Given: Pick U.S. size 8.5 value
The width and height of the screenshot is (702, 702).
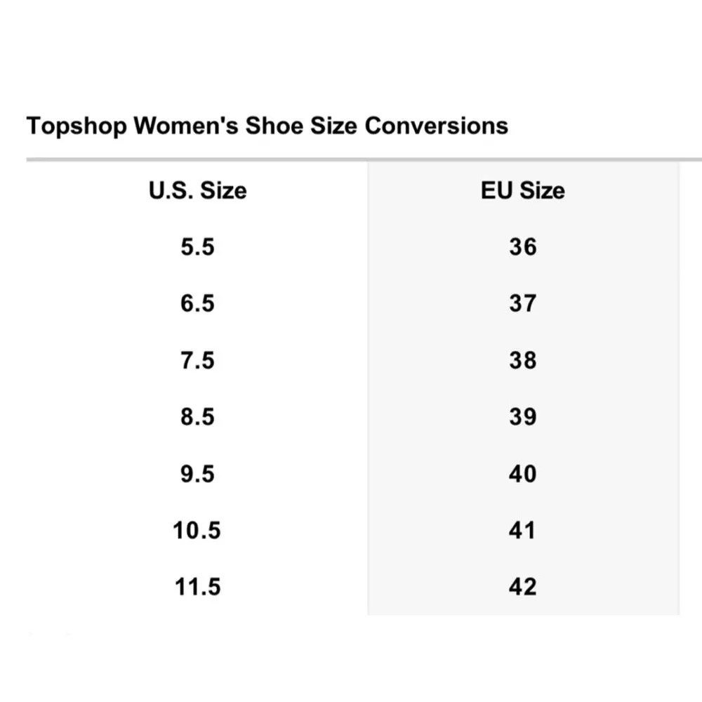Looking at the screenshot, I should coord(197,417).
